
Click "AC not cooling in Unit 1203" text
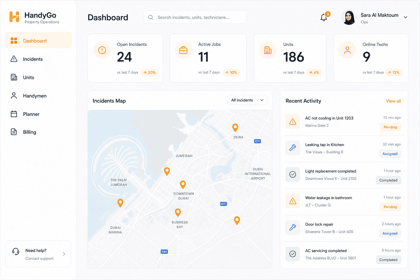pos(329,118)
